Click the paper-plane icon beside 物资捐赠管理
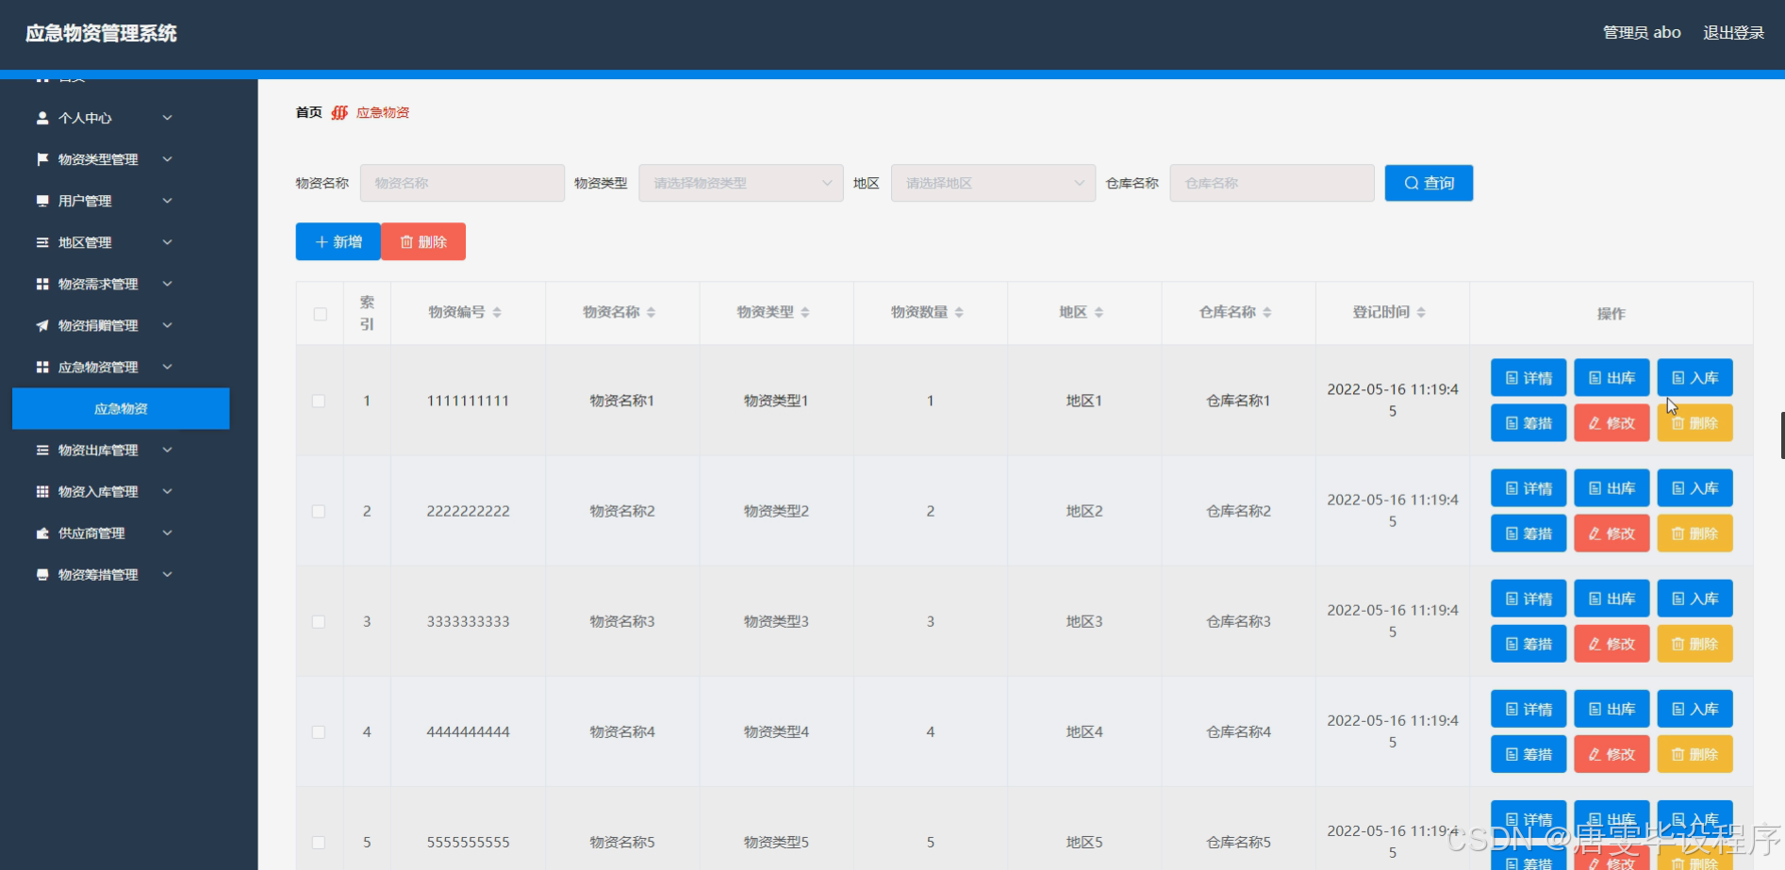 (x=42, y=325)
